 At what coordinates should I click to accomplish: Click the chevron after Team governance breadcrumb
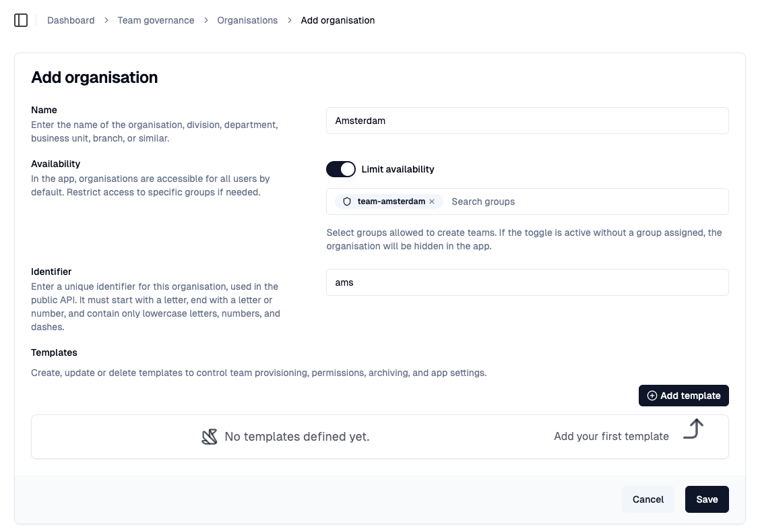click(x=206, y=20)
